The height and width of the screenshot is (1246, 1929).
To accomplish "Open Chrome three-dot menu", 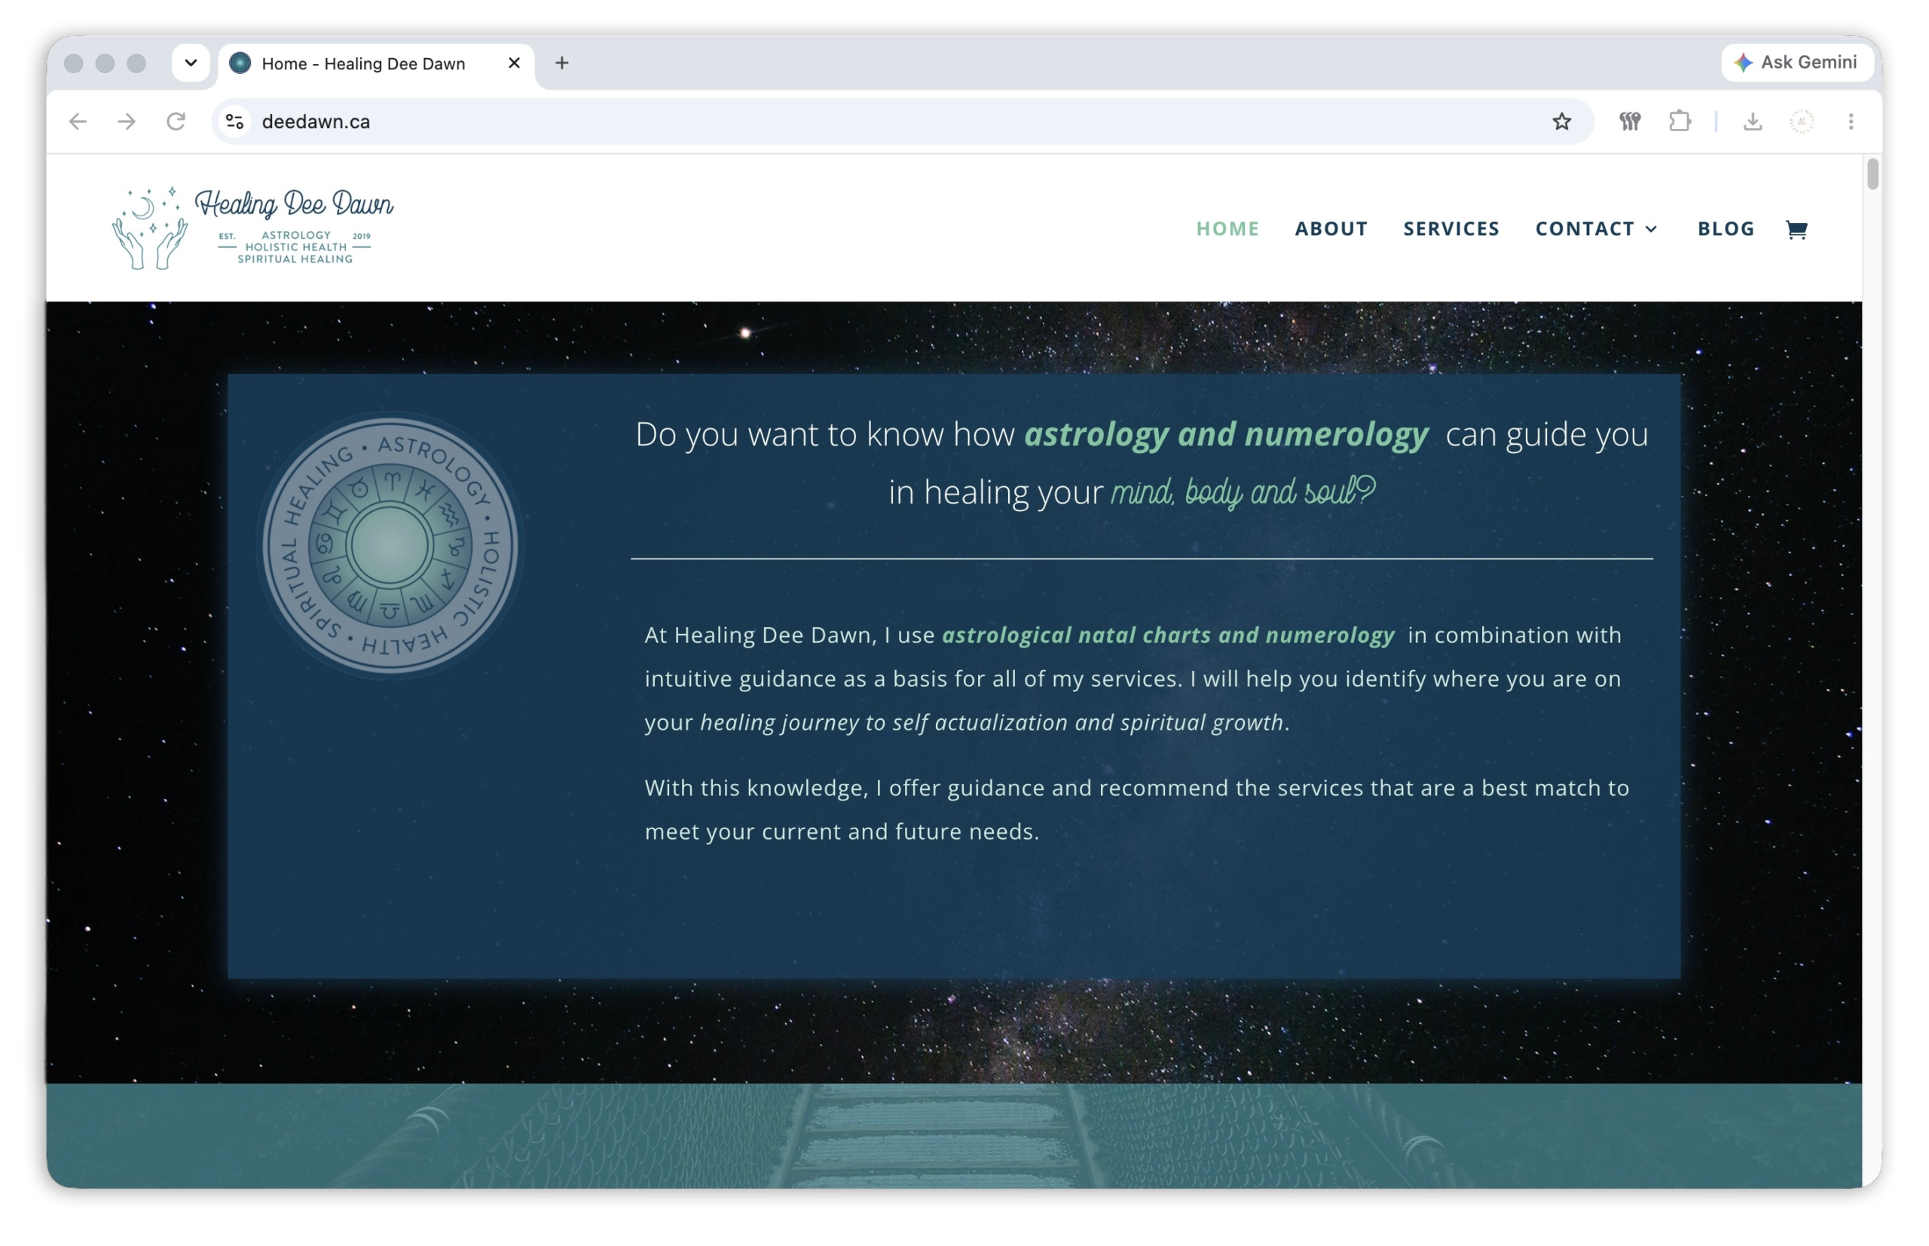I will tap(1850, 121).
